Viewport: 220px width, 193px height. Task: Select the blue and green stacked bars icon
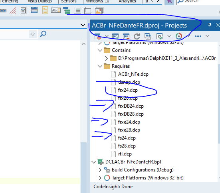click(x=67, y=11)
